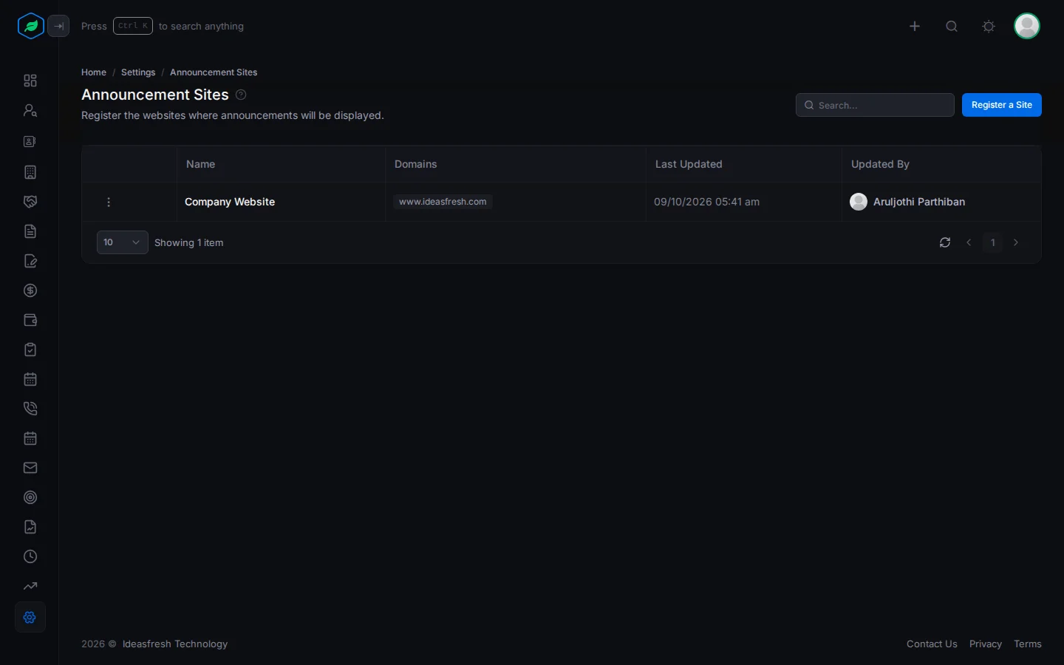Click Aruljothi Parthiban in Updated By

[919, 202]
